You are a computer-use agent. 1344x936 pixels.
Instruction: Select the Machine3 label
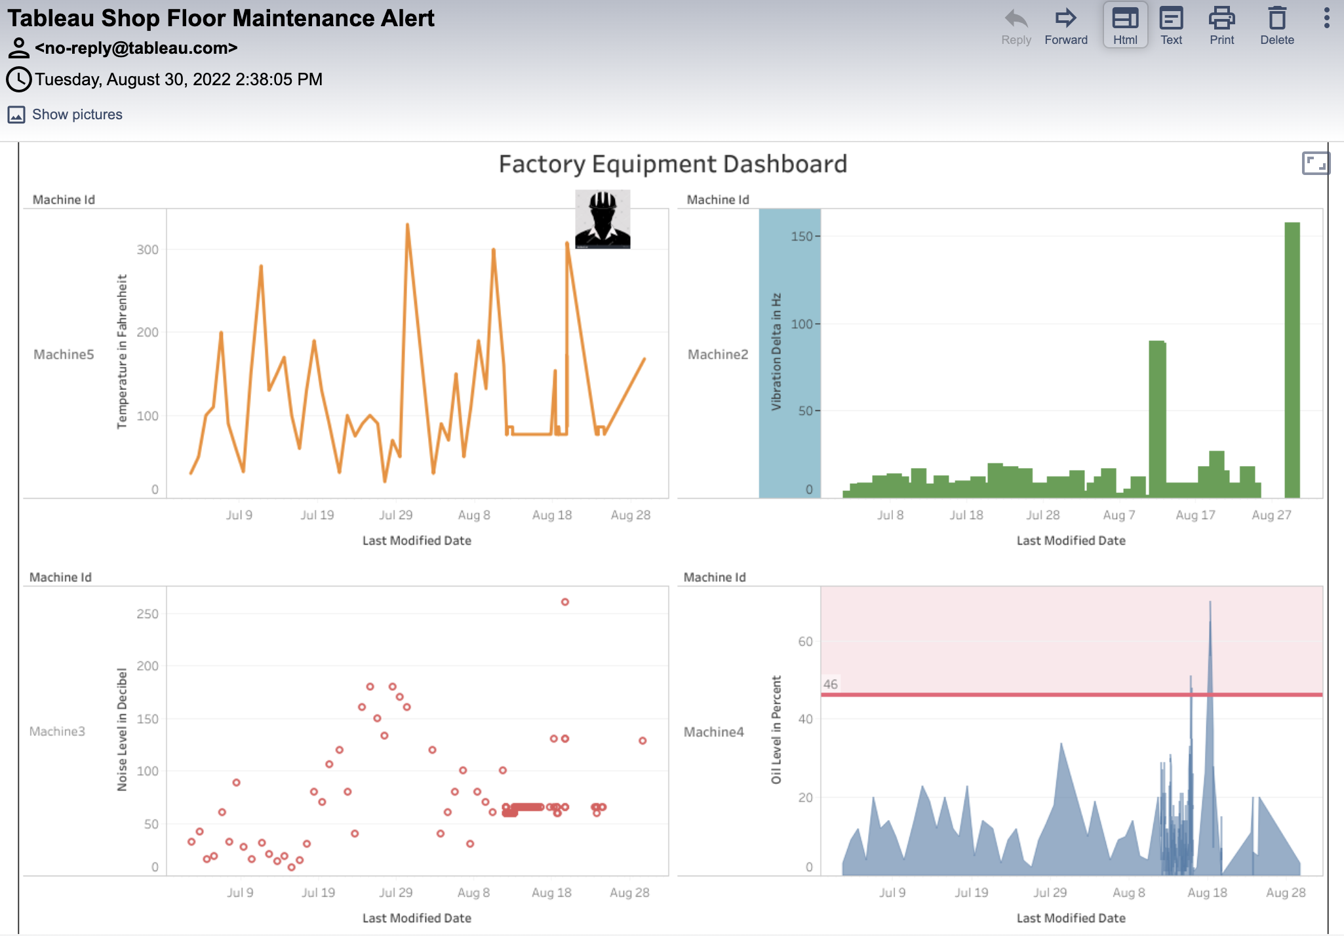click(x=57, y=731)
